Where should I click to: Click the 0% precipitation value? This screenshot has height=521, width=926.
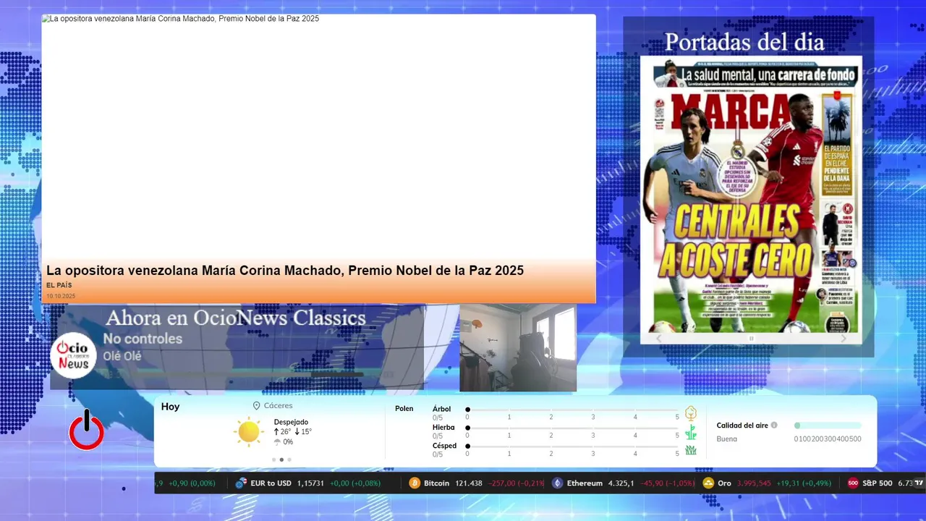coord(288,442)
